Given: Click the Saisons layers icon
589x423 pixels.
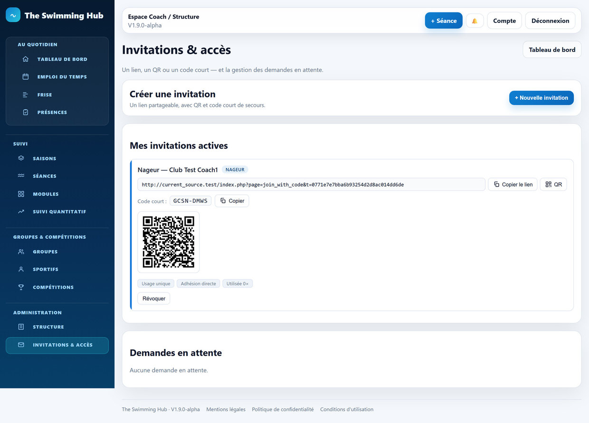Looking at the screenshot, I should tap(21, 159).
